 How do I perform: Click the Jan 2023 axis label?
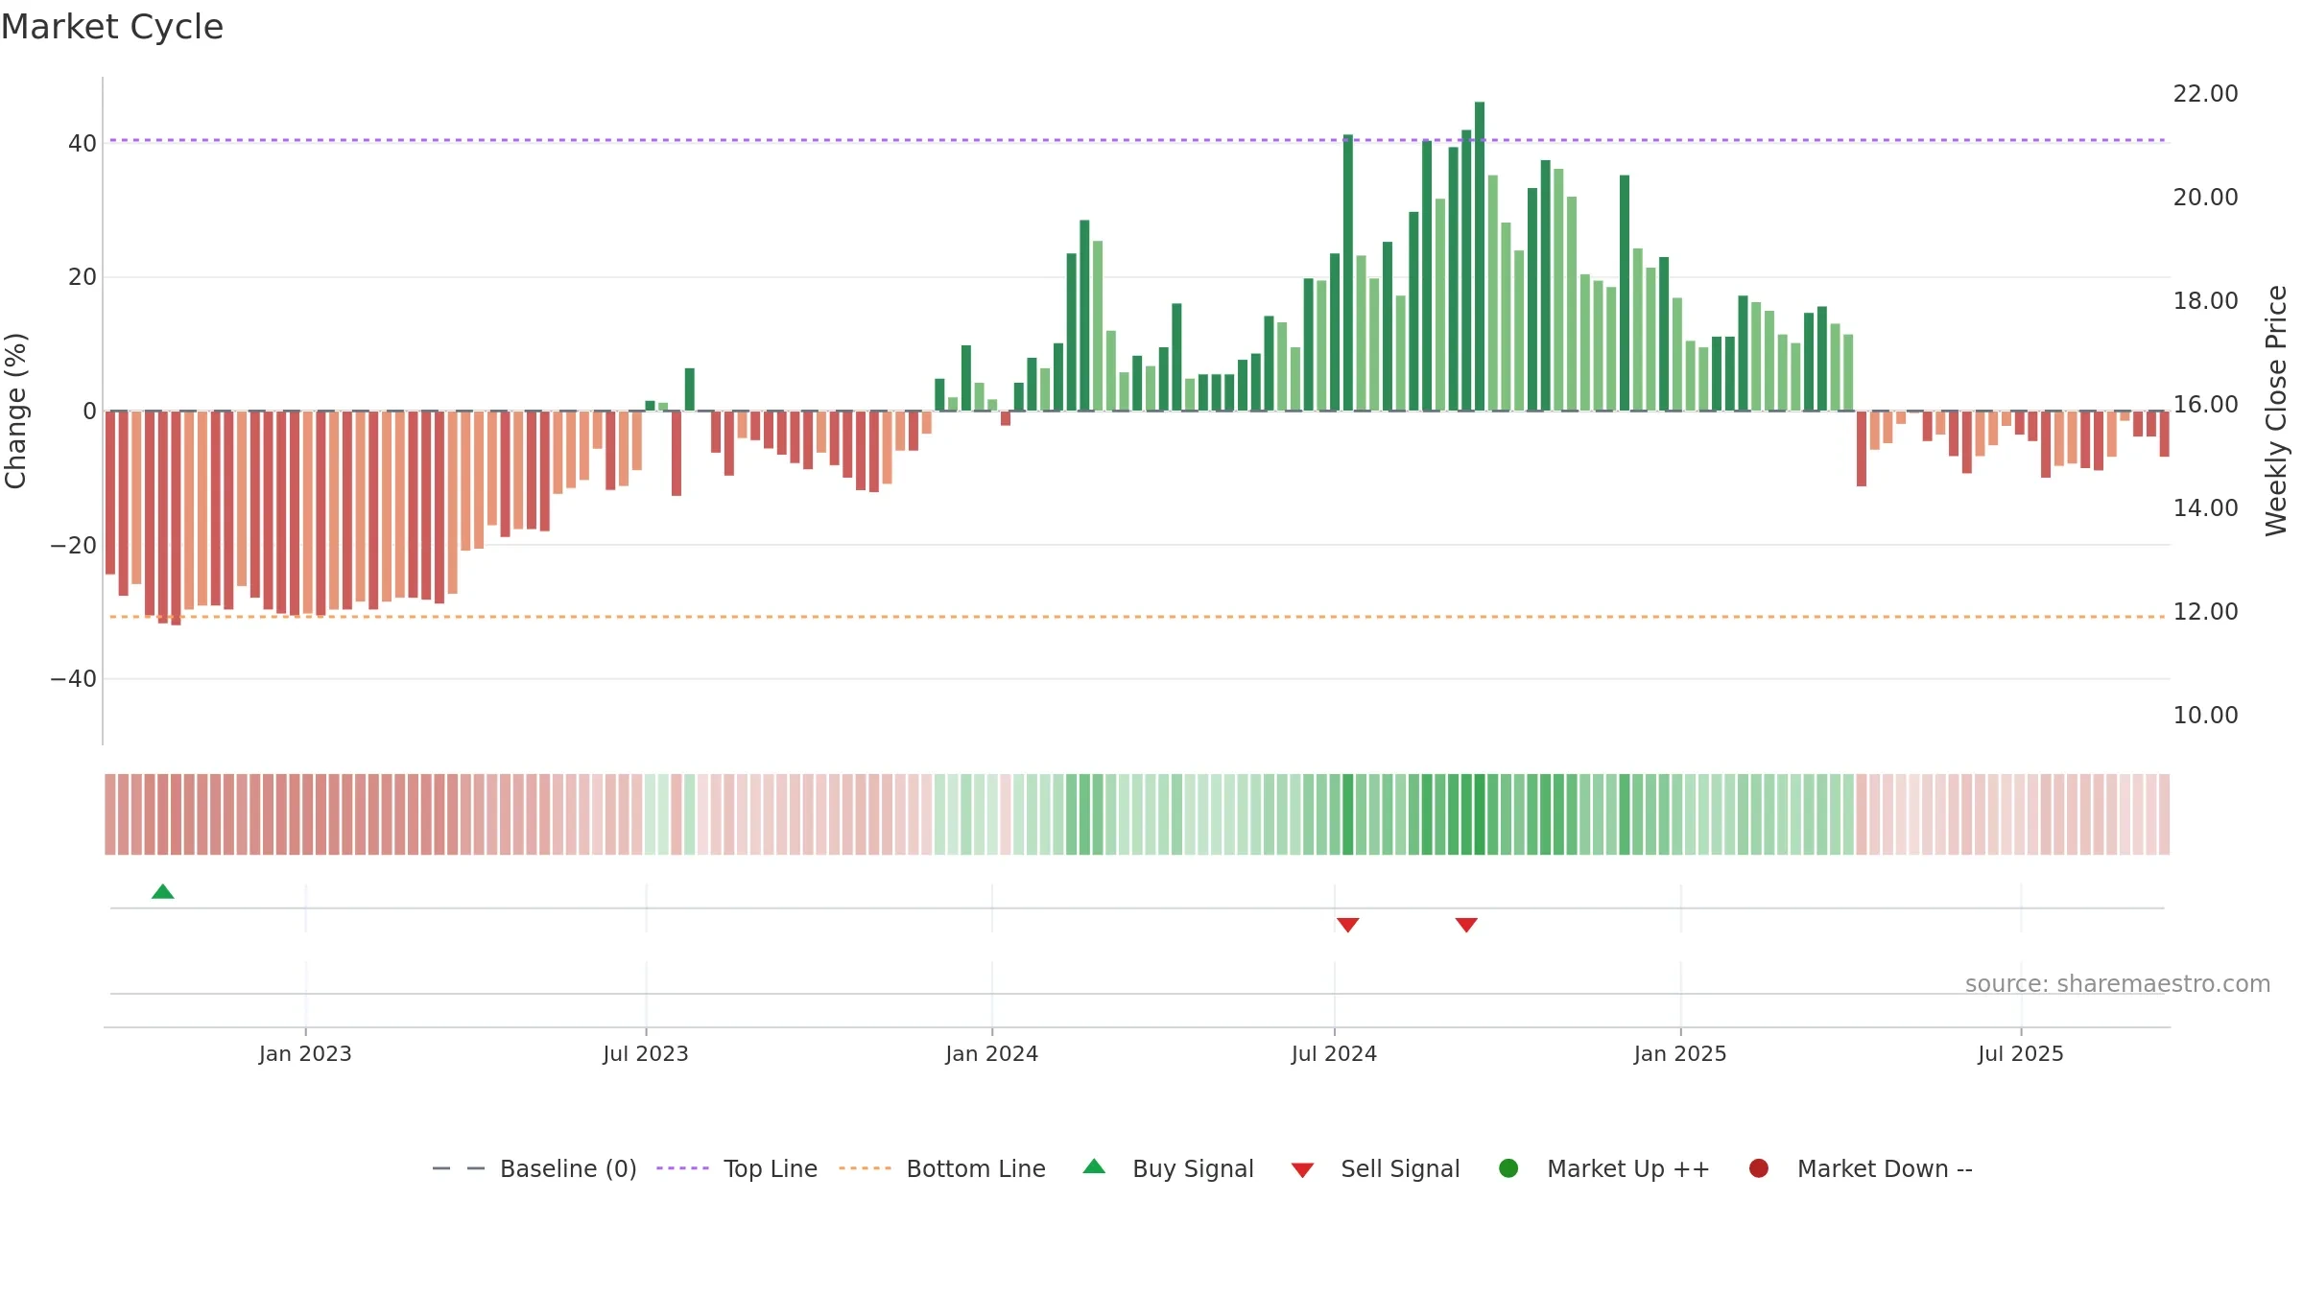pyautogui.click(x=305, y=1054)
